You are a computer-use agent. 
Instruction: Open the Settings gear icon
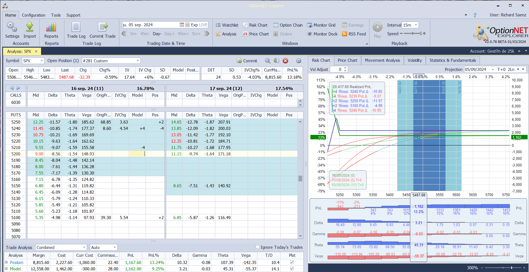click(12, 28)
